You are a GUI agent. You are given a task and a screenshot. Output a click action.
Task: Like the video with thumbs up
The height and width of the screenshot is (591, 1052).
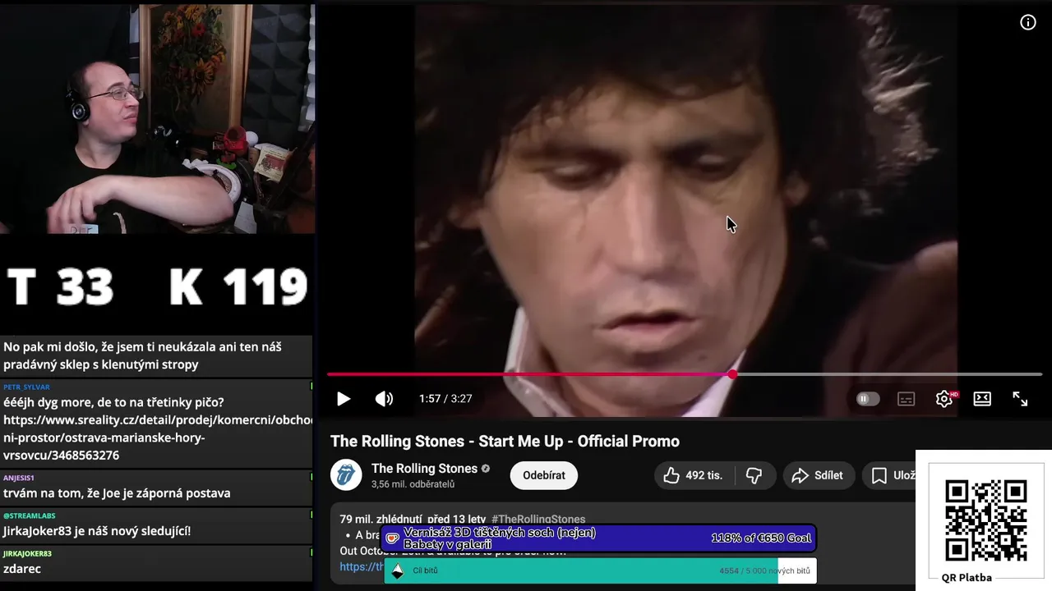[x=694, y=475]
